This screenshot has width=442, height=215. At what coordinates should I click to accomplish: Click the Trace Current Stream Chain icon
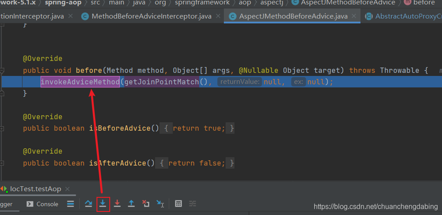coord(193,204)
